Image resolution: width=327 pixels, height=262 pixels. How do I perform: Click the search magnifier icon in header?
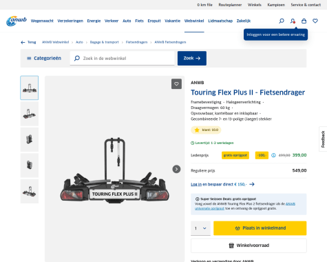pos(282,21)
